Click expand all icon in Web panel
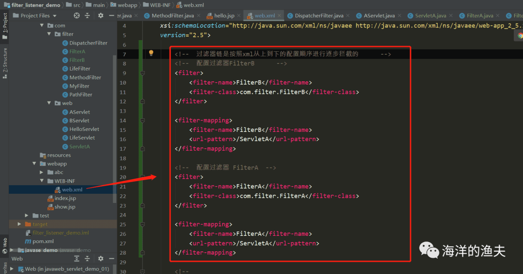 point(77,259)
